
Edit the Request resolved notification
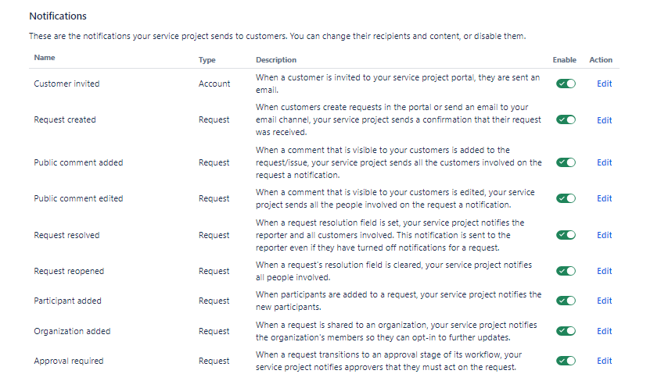604,235
